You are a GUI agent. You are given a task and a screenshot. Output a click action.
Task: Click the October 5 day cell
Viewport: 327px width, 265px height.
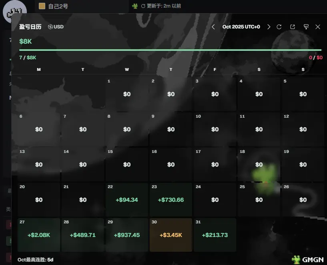pyautogui.click(x=303, y=94)
